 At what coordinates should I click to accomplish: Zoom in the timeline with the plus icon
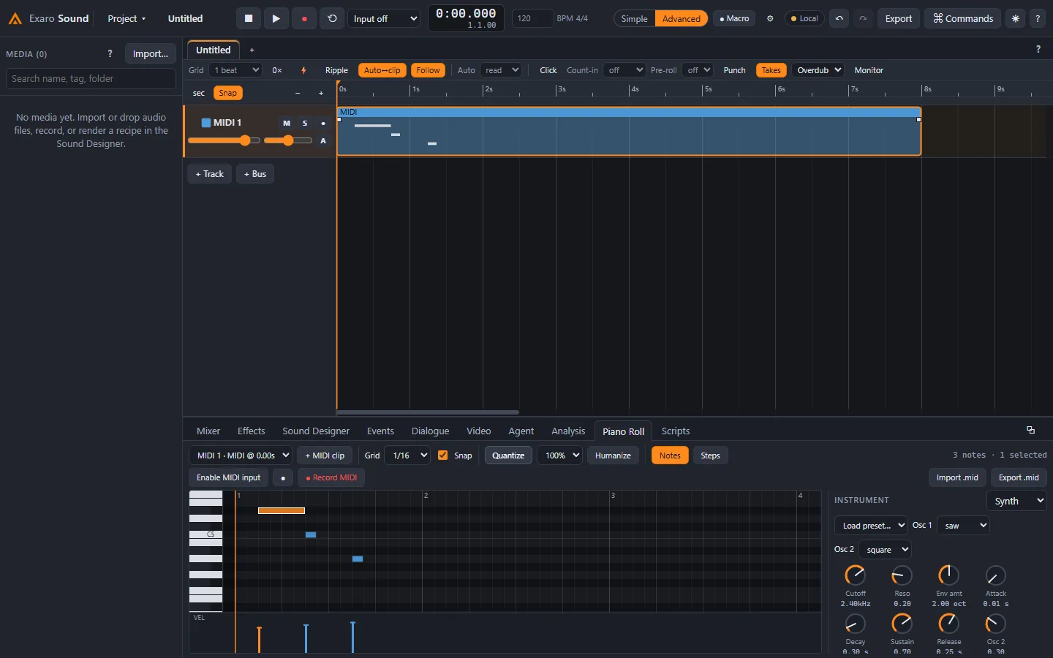tap(321, 93)
